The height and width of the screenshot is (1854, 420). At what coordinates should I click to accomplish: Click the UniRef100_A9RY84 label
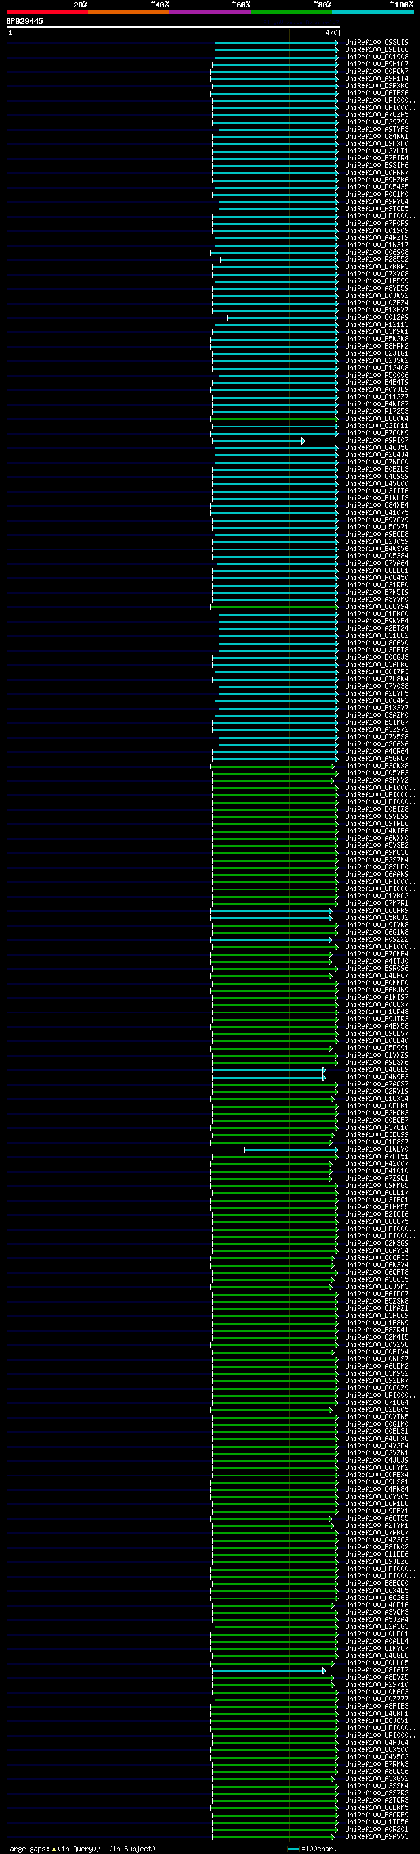[x=376, y=201]
